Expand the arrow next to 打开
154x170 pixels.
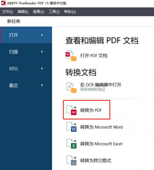[x=42, y=35]
